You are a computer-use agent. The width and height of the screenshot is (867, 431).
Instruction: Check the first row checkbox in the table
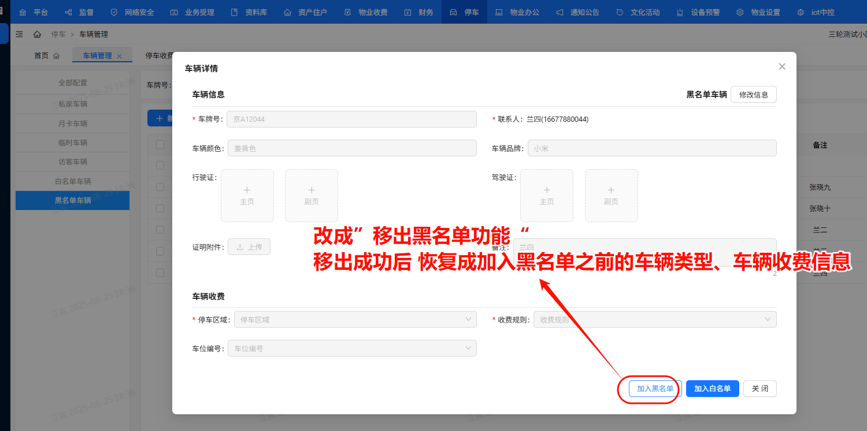160,166
